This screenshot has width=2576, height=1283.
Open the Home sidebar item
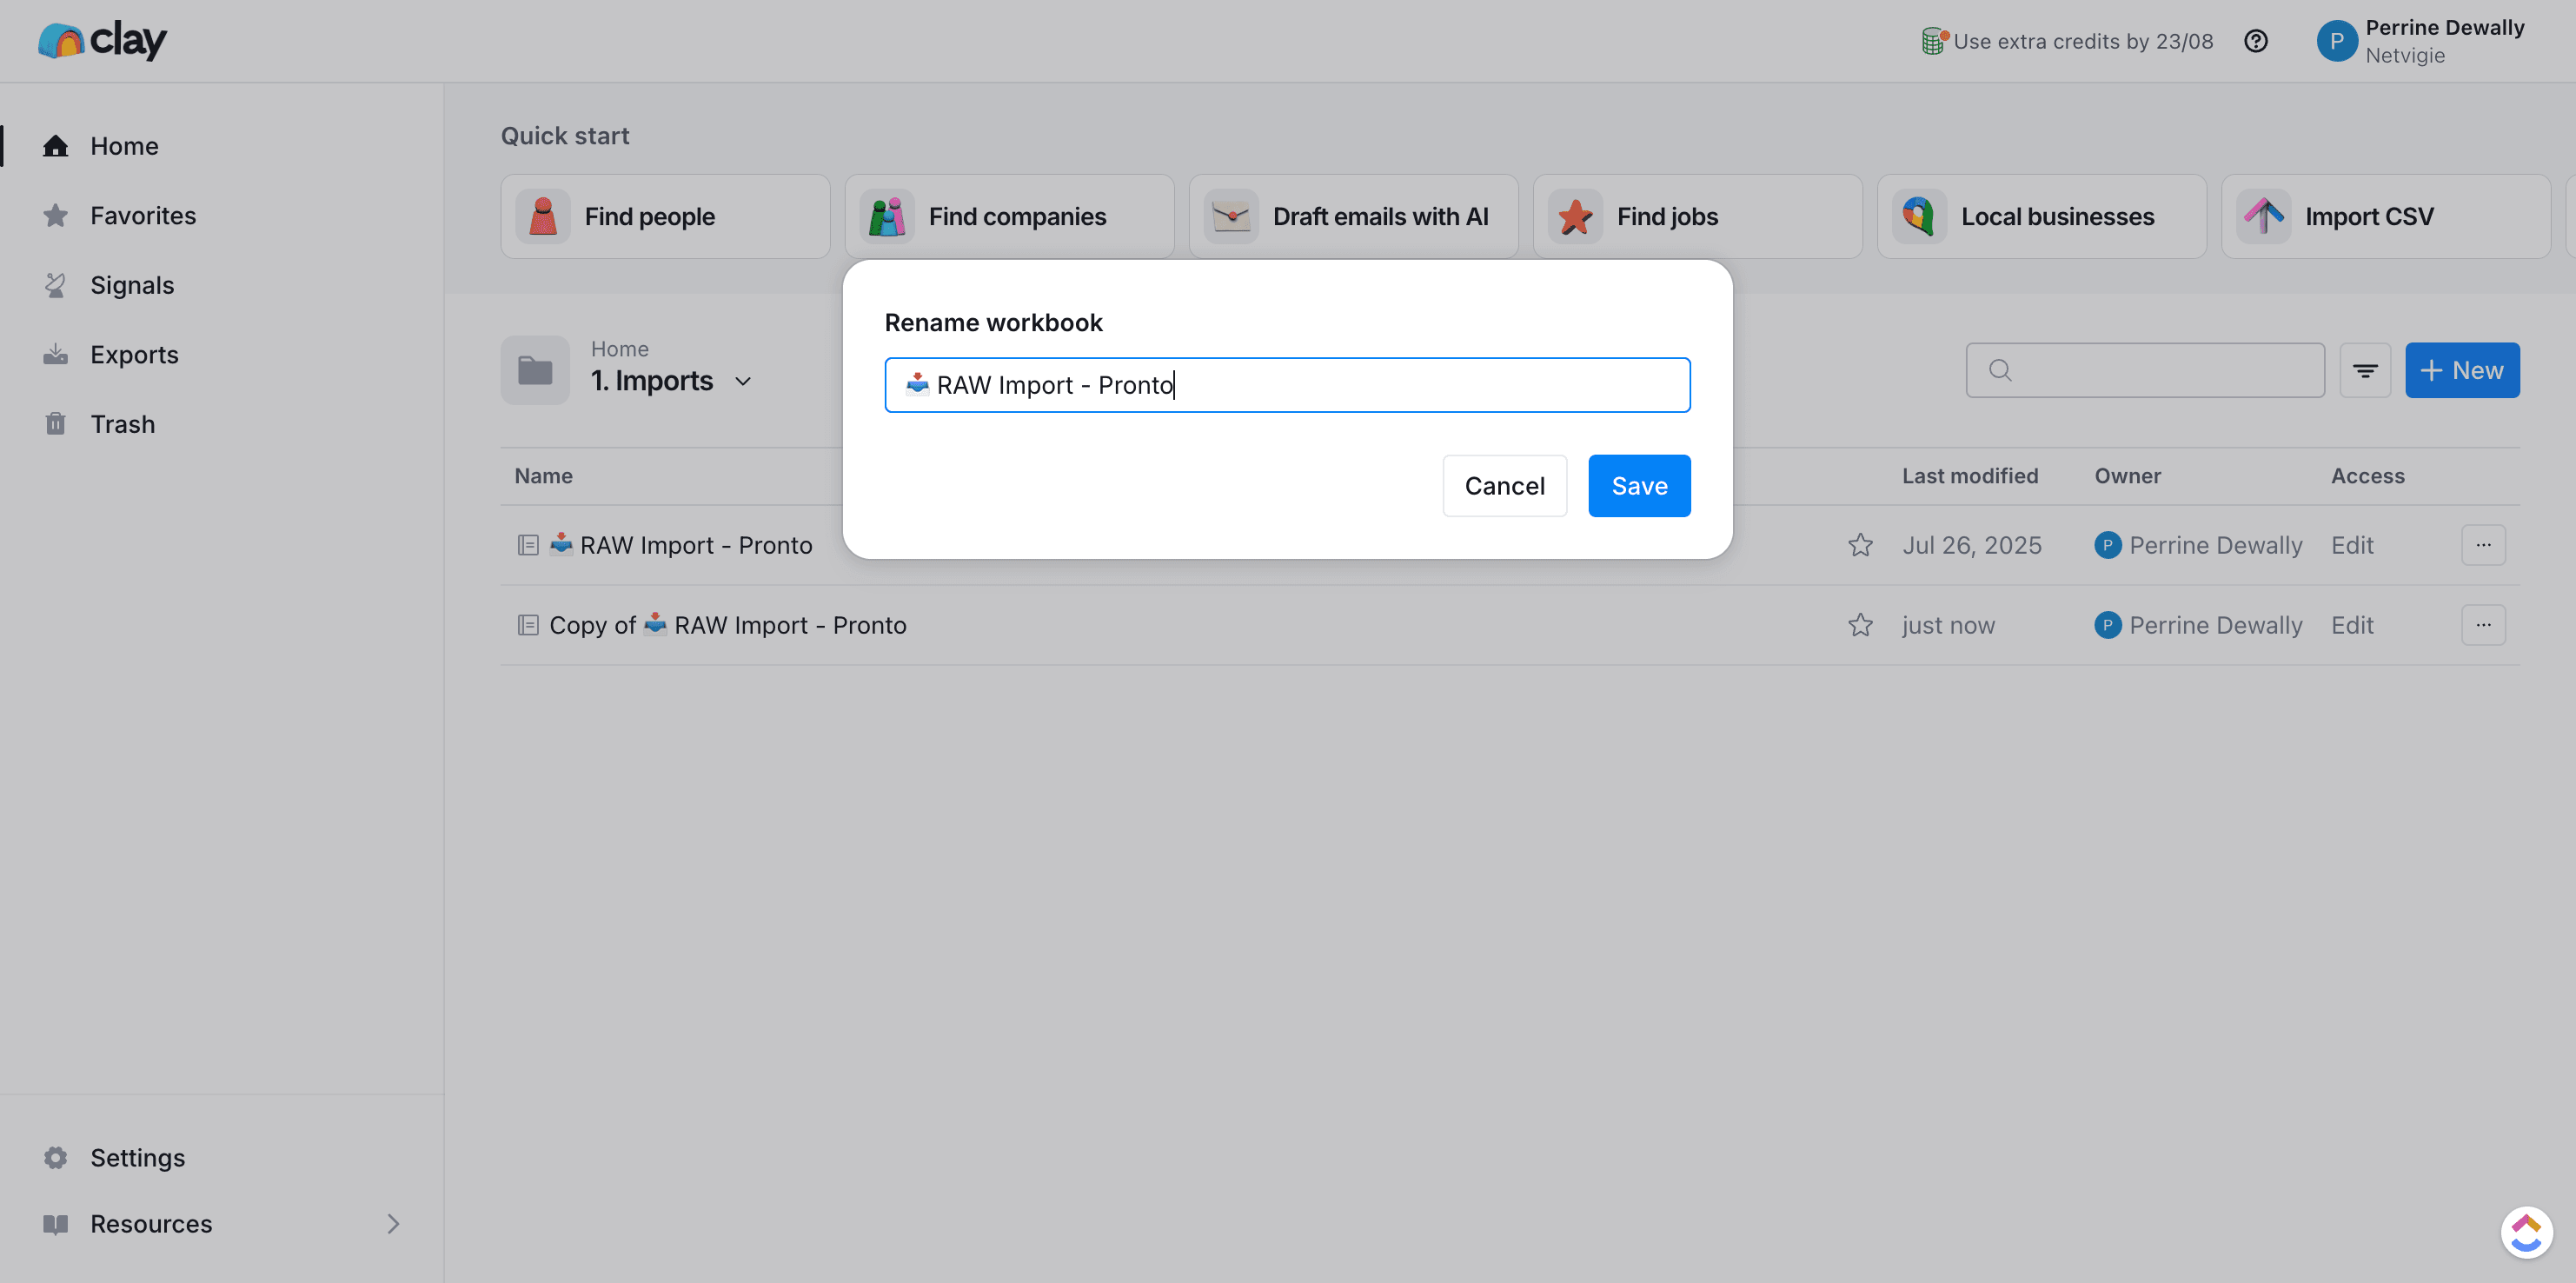point(124,146)
